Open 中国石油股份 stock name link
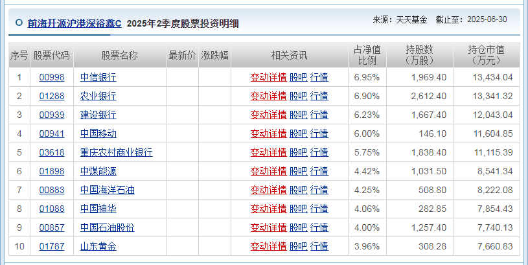Image resolution: width=528 pixels, height=265 pixels. tap(108, 227)
